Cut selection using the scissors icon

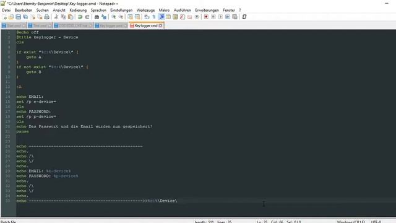[56, 17]
